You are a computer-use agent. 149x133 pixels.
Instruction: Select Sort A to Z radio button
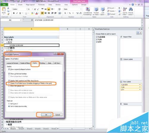[9, 104]
